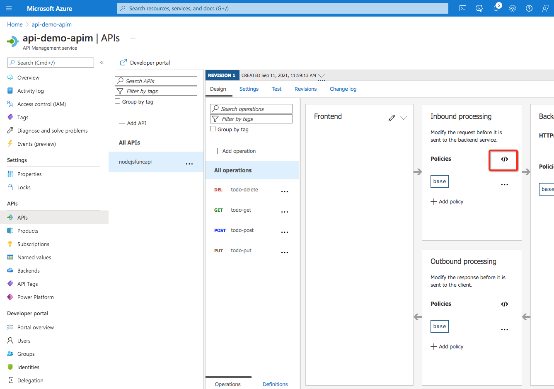This screenshot has width=554, height=389.
Task: Click the API Management service logo icon
Action: point(13,41)
